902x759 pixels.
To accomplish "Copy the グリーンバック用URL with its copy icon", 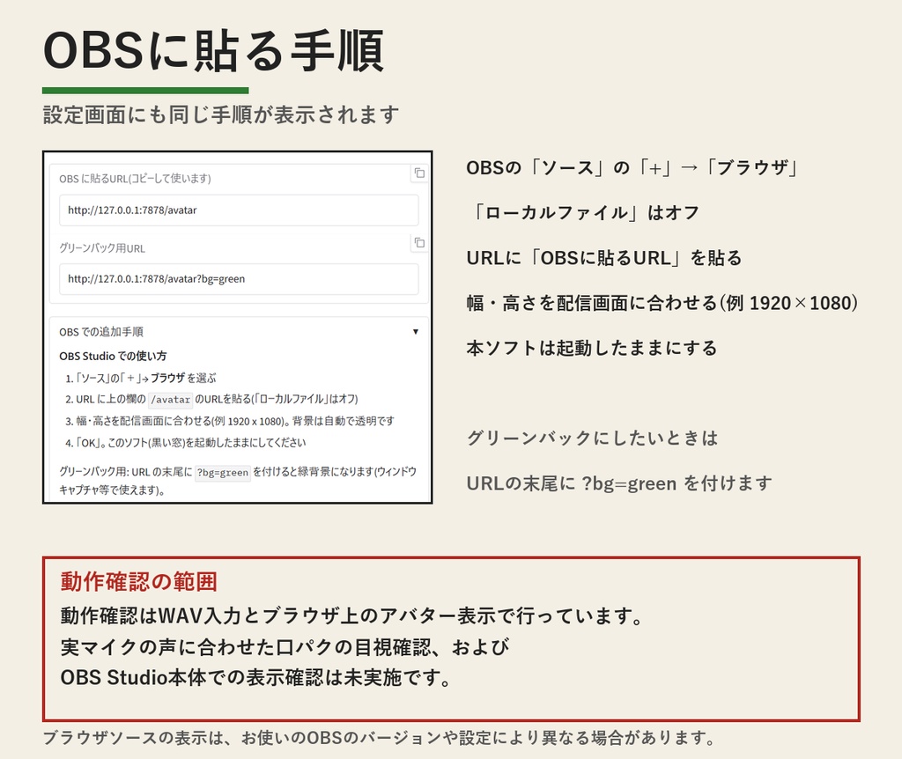I will [419, 243].
